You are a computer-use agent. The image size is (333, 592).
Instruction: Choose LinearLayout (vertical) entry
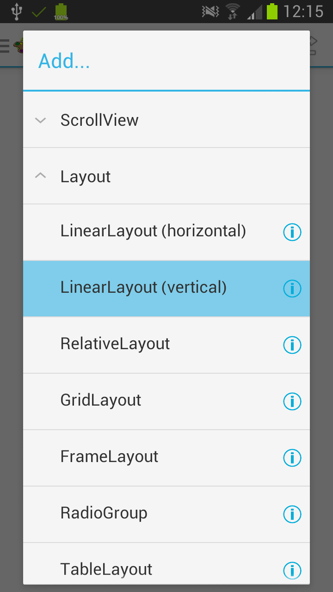[166, 289]
